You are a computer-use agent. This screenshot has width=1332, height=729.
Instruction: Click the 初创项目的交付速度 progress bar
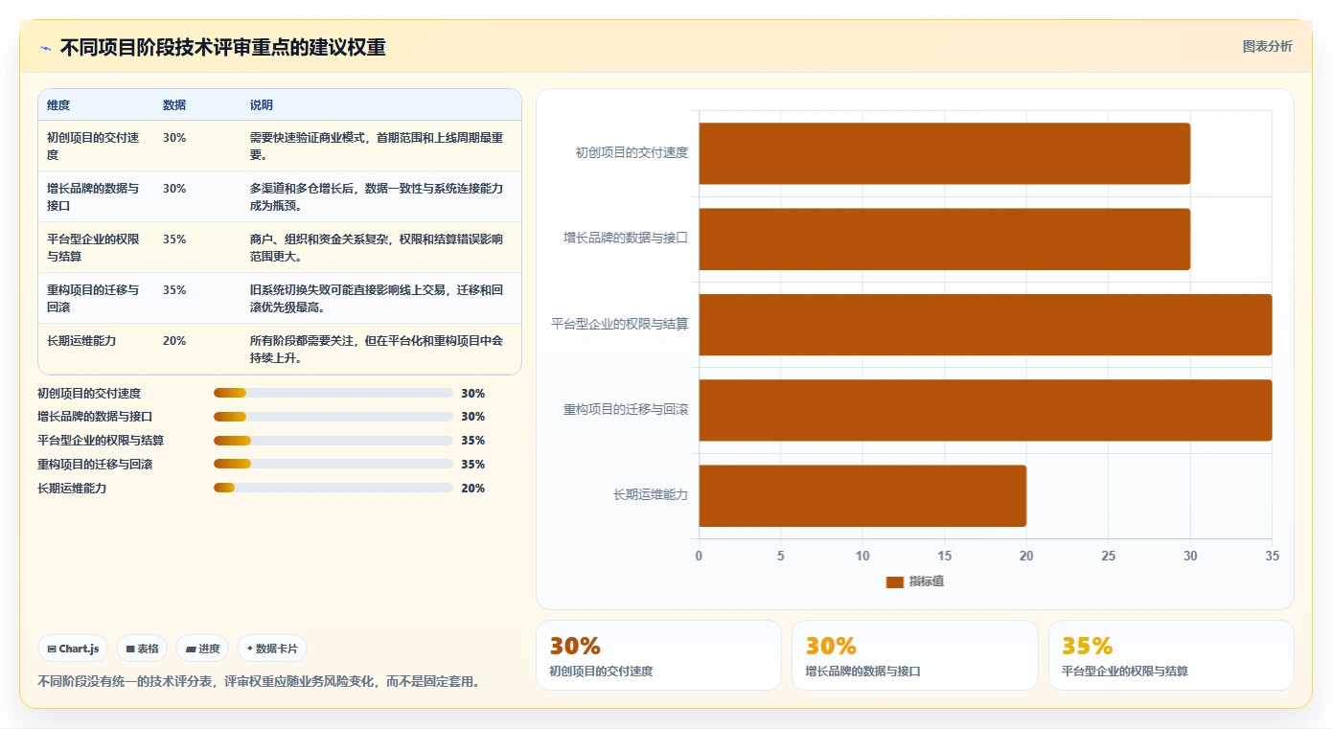click(x=333, y=393)
